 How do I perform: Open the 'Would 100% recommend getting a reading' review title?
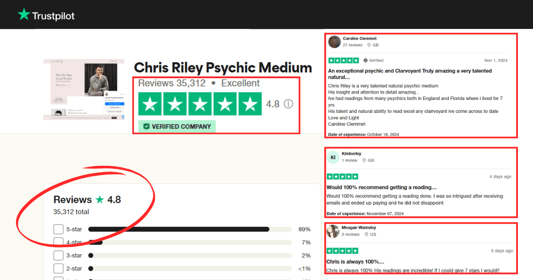pos(382,188)
